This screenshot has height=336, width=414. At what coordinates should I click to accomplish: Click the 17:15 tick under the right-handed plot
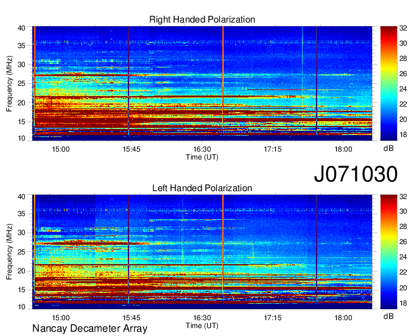click(x=273, y=149)
